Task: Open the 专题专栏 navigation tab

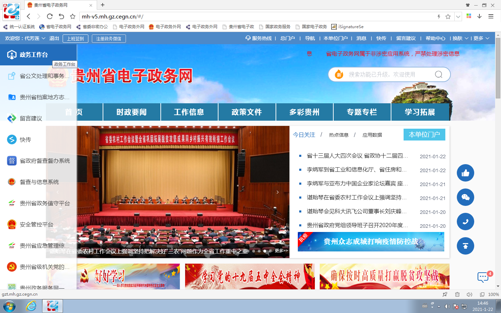Action: pyautogui.click(x=362, y=112)
